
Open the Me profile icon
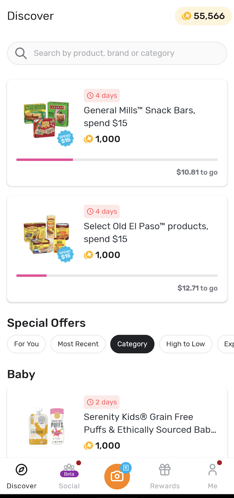point(212,469)
